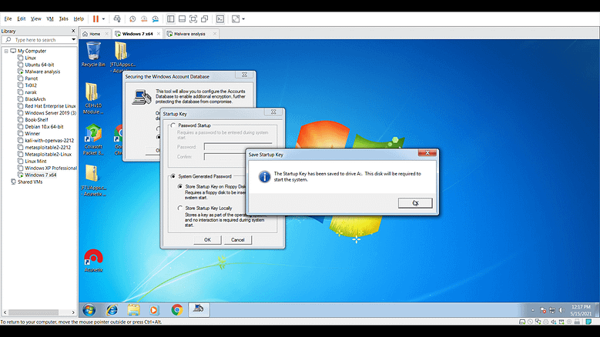Take a snapshot with the clock icon
The width and height of the screenshot is (600, 337).
(132, 18)
